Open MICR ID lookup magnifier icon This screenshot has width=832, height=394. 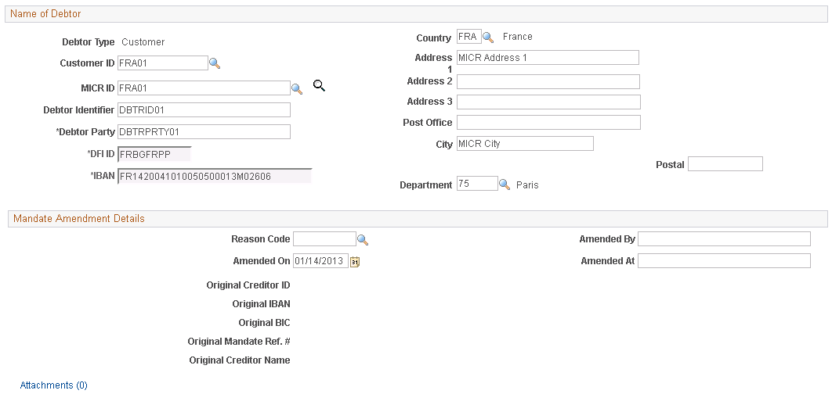(x=297, y=89)
